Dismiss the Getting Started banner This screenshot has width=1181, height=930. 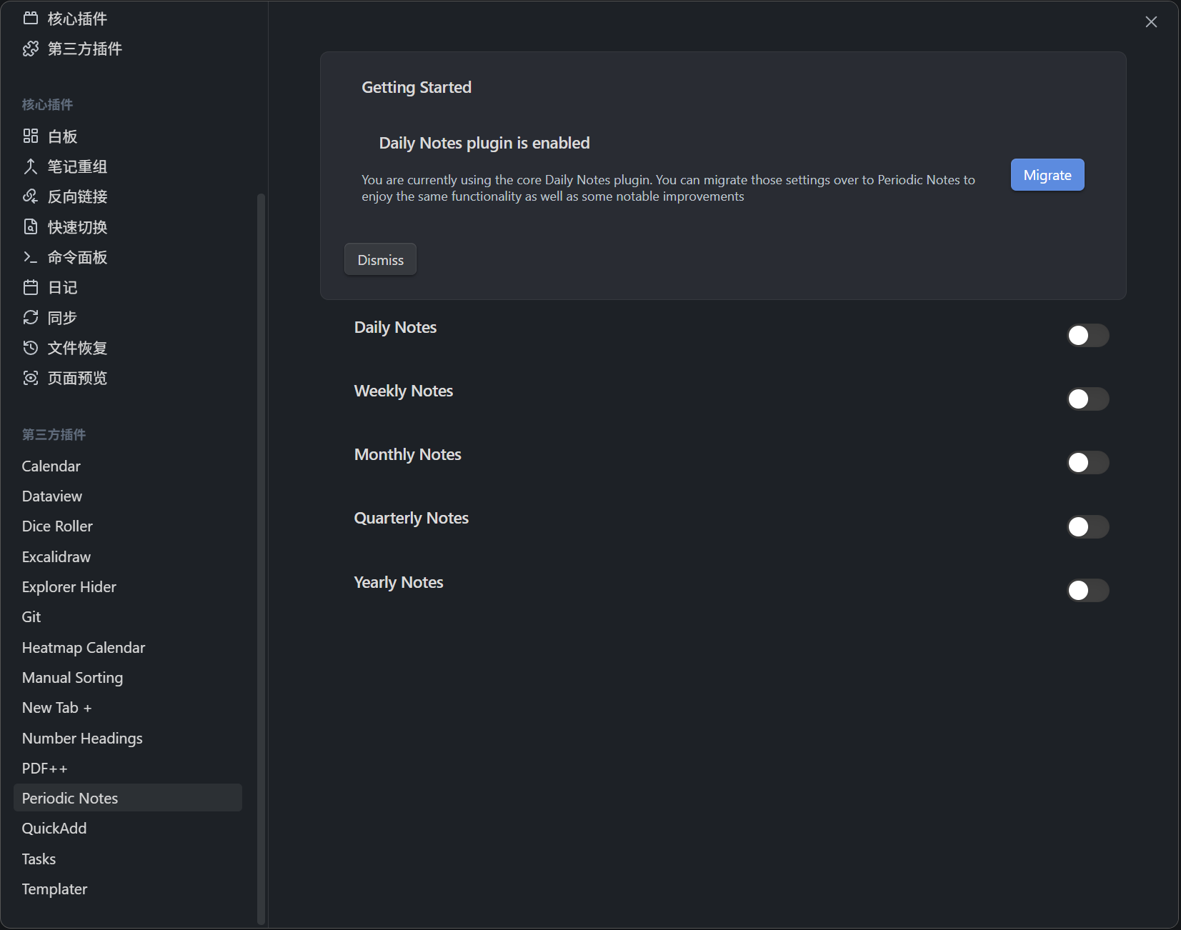pos(380,260)
